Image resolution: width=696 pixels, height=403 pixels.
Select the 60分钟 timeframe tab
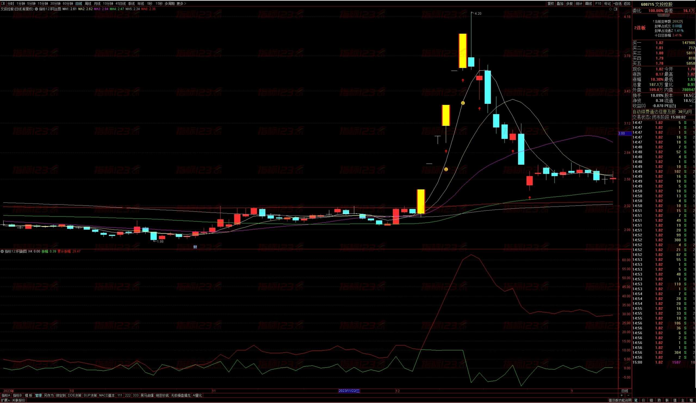click(68, 4)
